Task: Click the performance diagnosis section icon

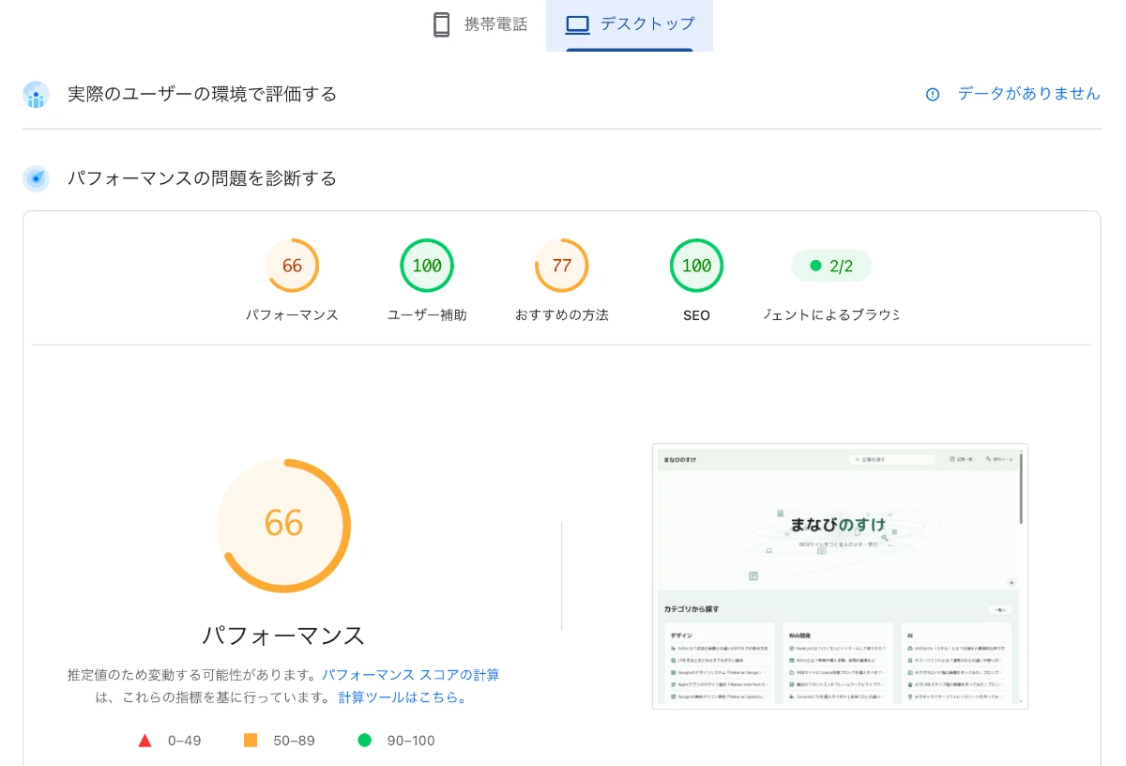Action: [x=36, y=178]
